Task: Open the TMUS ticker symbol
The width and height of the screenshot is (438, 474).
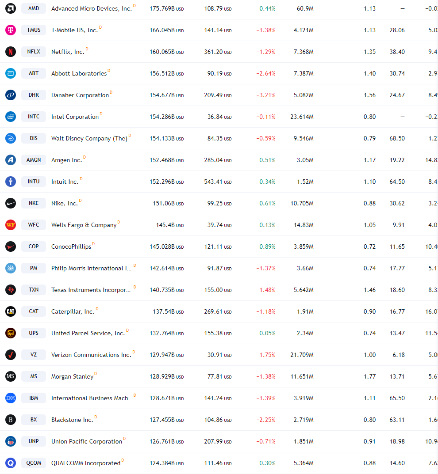Action: (34, 30)
